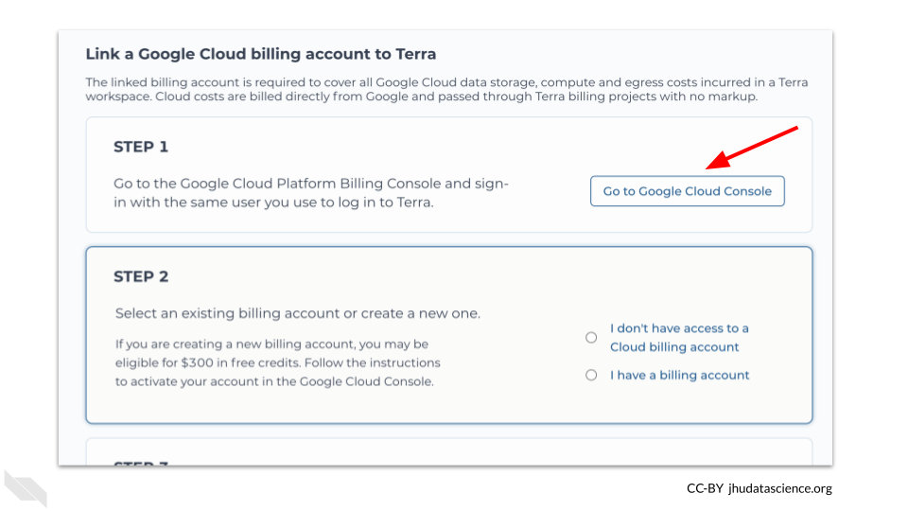This screenshot has height=511, width=908.
Task: Select the "I have a billing account" radio button
Action: tap(590, 375)
